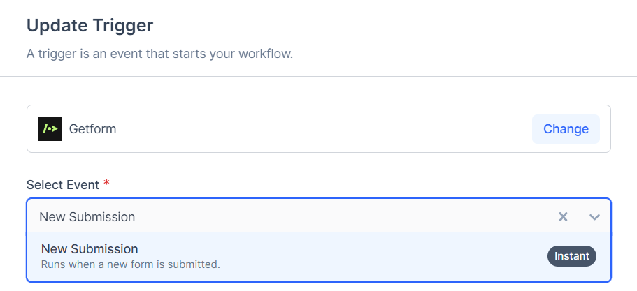Click "Runs when a new form is submitted" description
Image resolution: width=637 pixels, height=291 pixels.
[x=130, y=264]
